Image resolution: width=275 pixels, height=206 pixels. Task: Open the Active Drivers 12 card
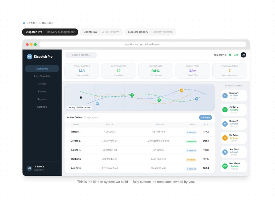click(x=119, y=71)
